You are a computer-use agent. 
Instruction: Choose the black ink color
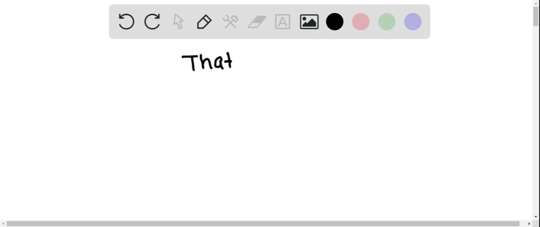[335, 22]
